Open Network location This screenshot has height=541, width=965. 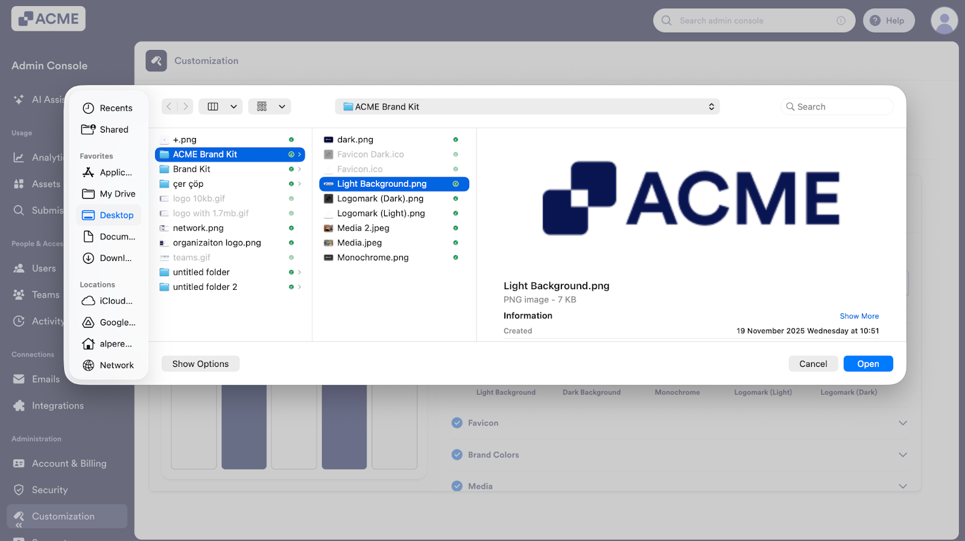coord(109,365)
